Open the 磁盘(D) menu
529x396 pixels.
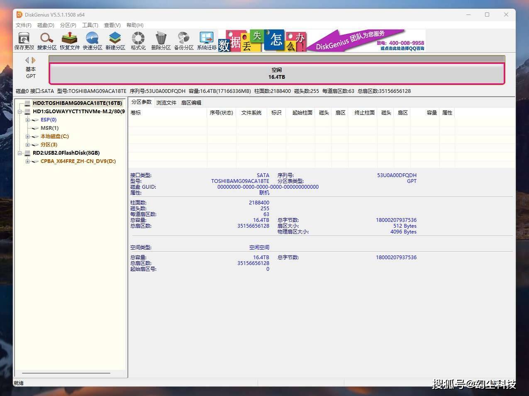(x=46, y=25)
